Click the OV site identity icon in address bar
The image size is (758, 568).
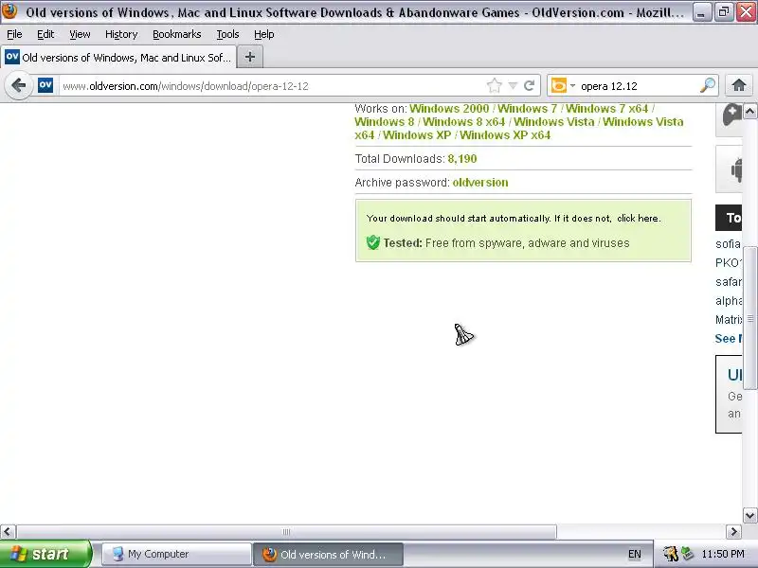(x=45, y=85)
